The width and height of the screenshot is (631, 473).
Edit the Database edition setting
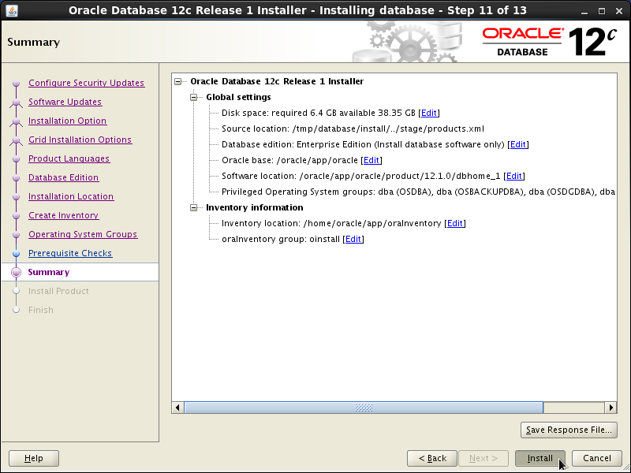[x=518, y=144]
